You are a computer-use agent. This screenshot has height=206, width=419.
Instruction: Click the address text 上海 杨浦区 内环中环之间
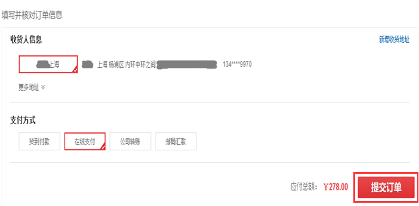point(126,64)
